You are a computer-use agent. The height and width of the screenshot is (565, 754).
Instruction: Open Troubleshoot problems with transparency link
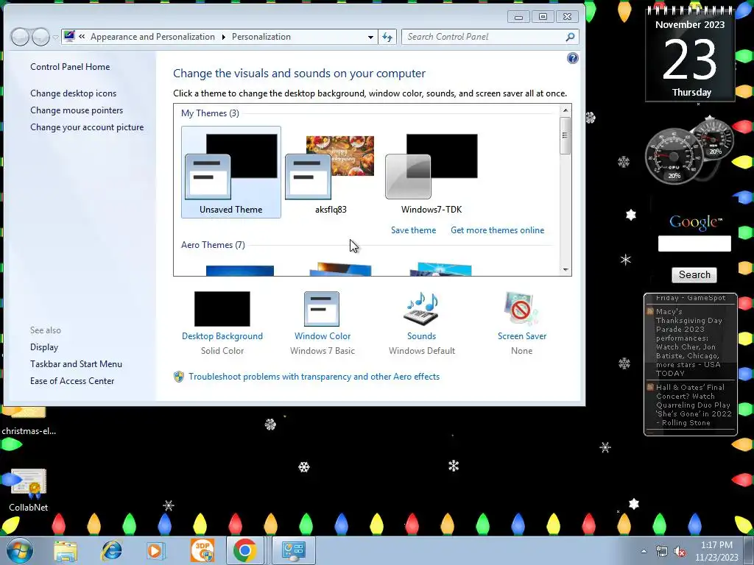(x=314, y=377)
